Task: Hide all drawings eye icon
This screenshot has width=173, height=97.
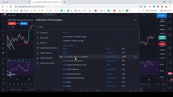Action: 3,83
